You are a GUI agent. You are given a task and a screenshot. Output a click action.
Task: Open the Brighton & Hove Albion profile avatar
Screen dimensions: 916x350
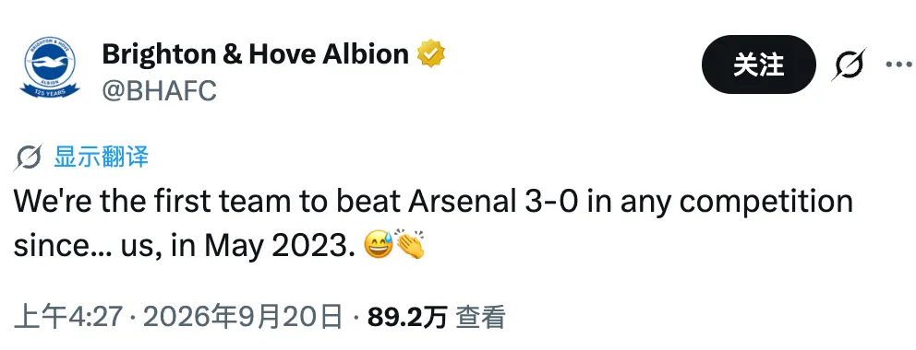tap(50, 67)
